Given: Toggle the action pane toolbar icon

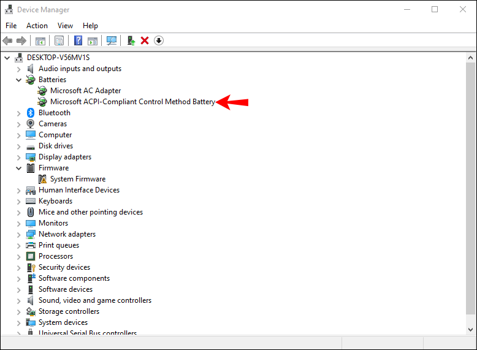Looking at the screenshot, I should pos(93,40).
